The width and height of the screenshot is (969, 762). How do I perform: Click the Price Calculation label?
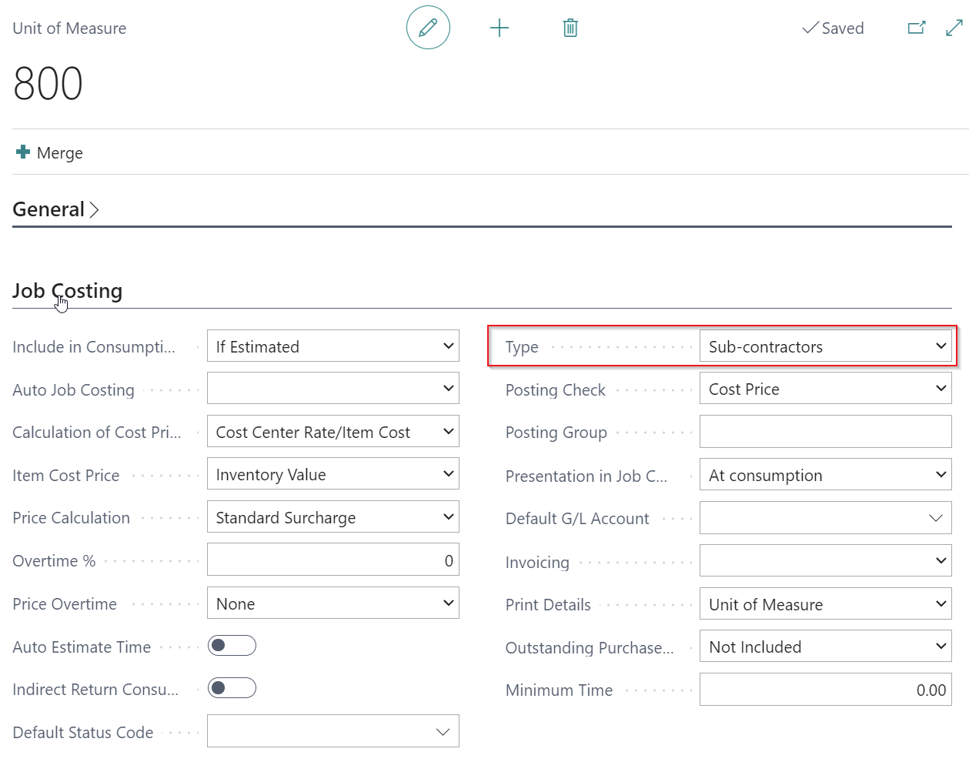pyautogui.click(x=71, y=518)
